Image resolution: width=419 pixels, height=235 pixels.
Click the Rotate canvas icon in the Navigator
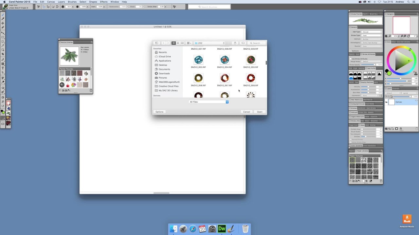(x=408, y=36)
